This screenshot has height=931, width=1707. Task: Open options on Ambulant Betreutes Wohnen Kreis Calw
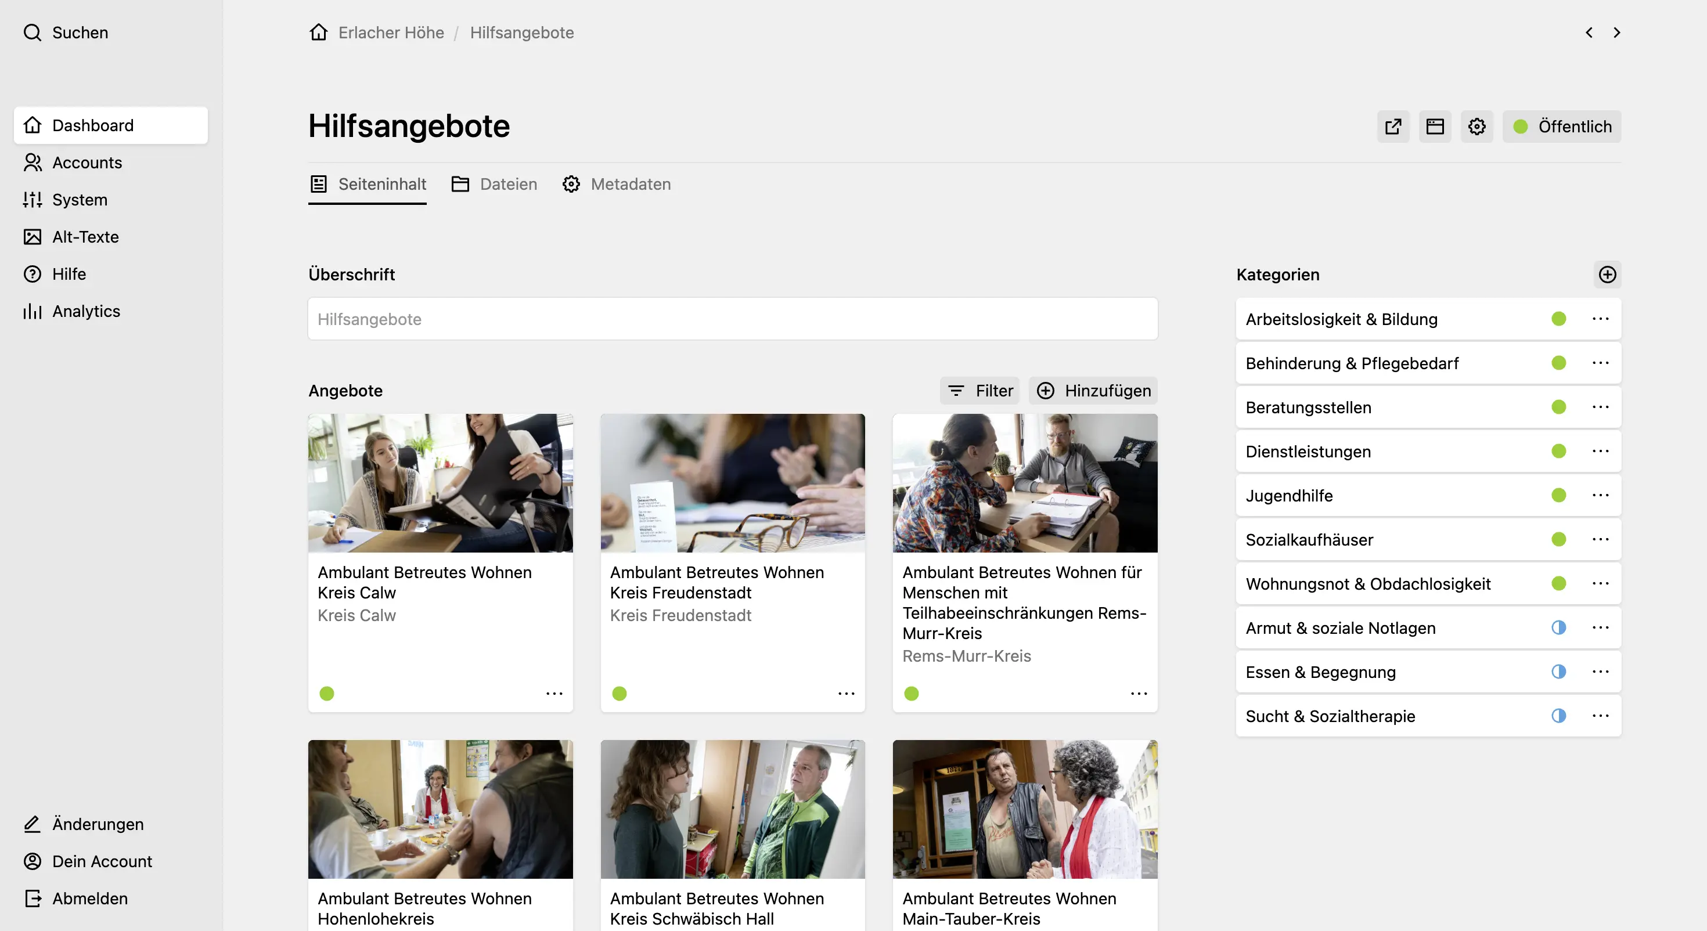(x=554, y=693)
